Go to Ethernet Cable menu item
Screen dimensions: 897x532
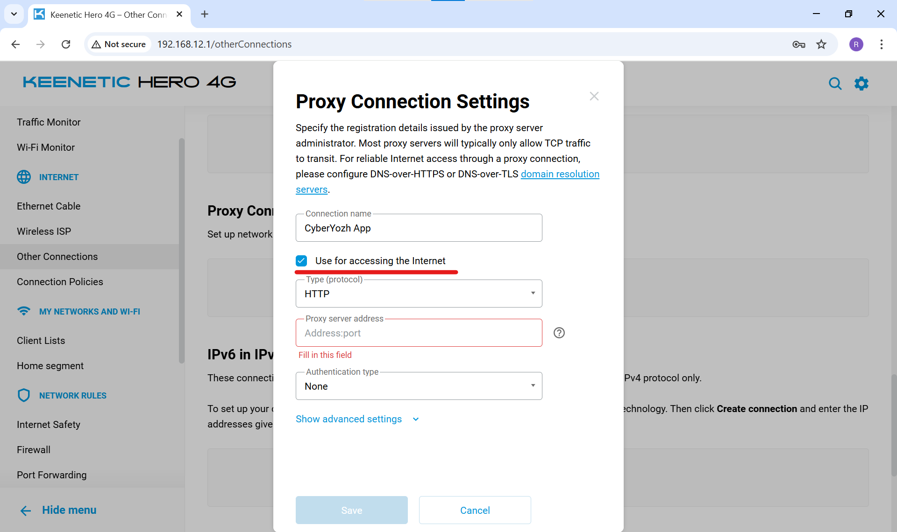coord(49,206)
